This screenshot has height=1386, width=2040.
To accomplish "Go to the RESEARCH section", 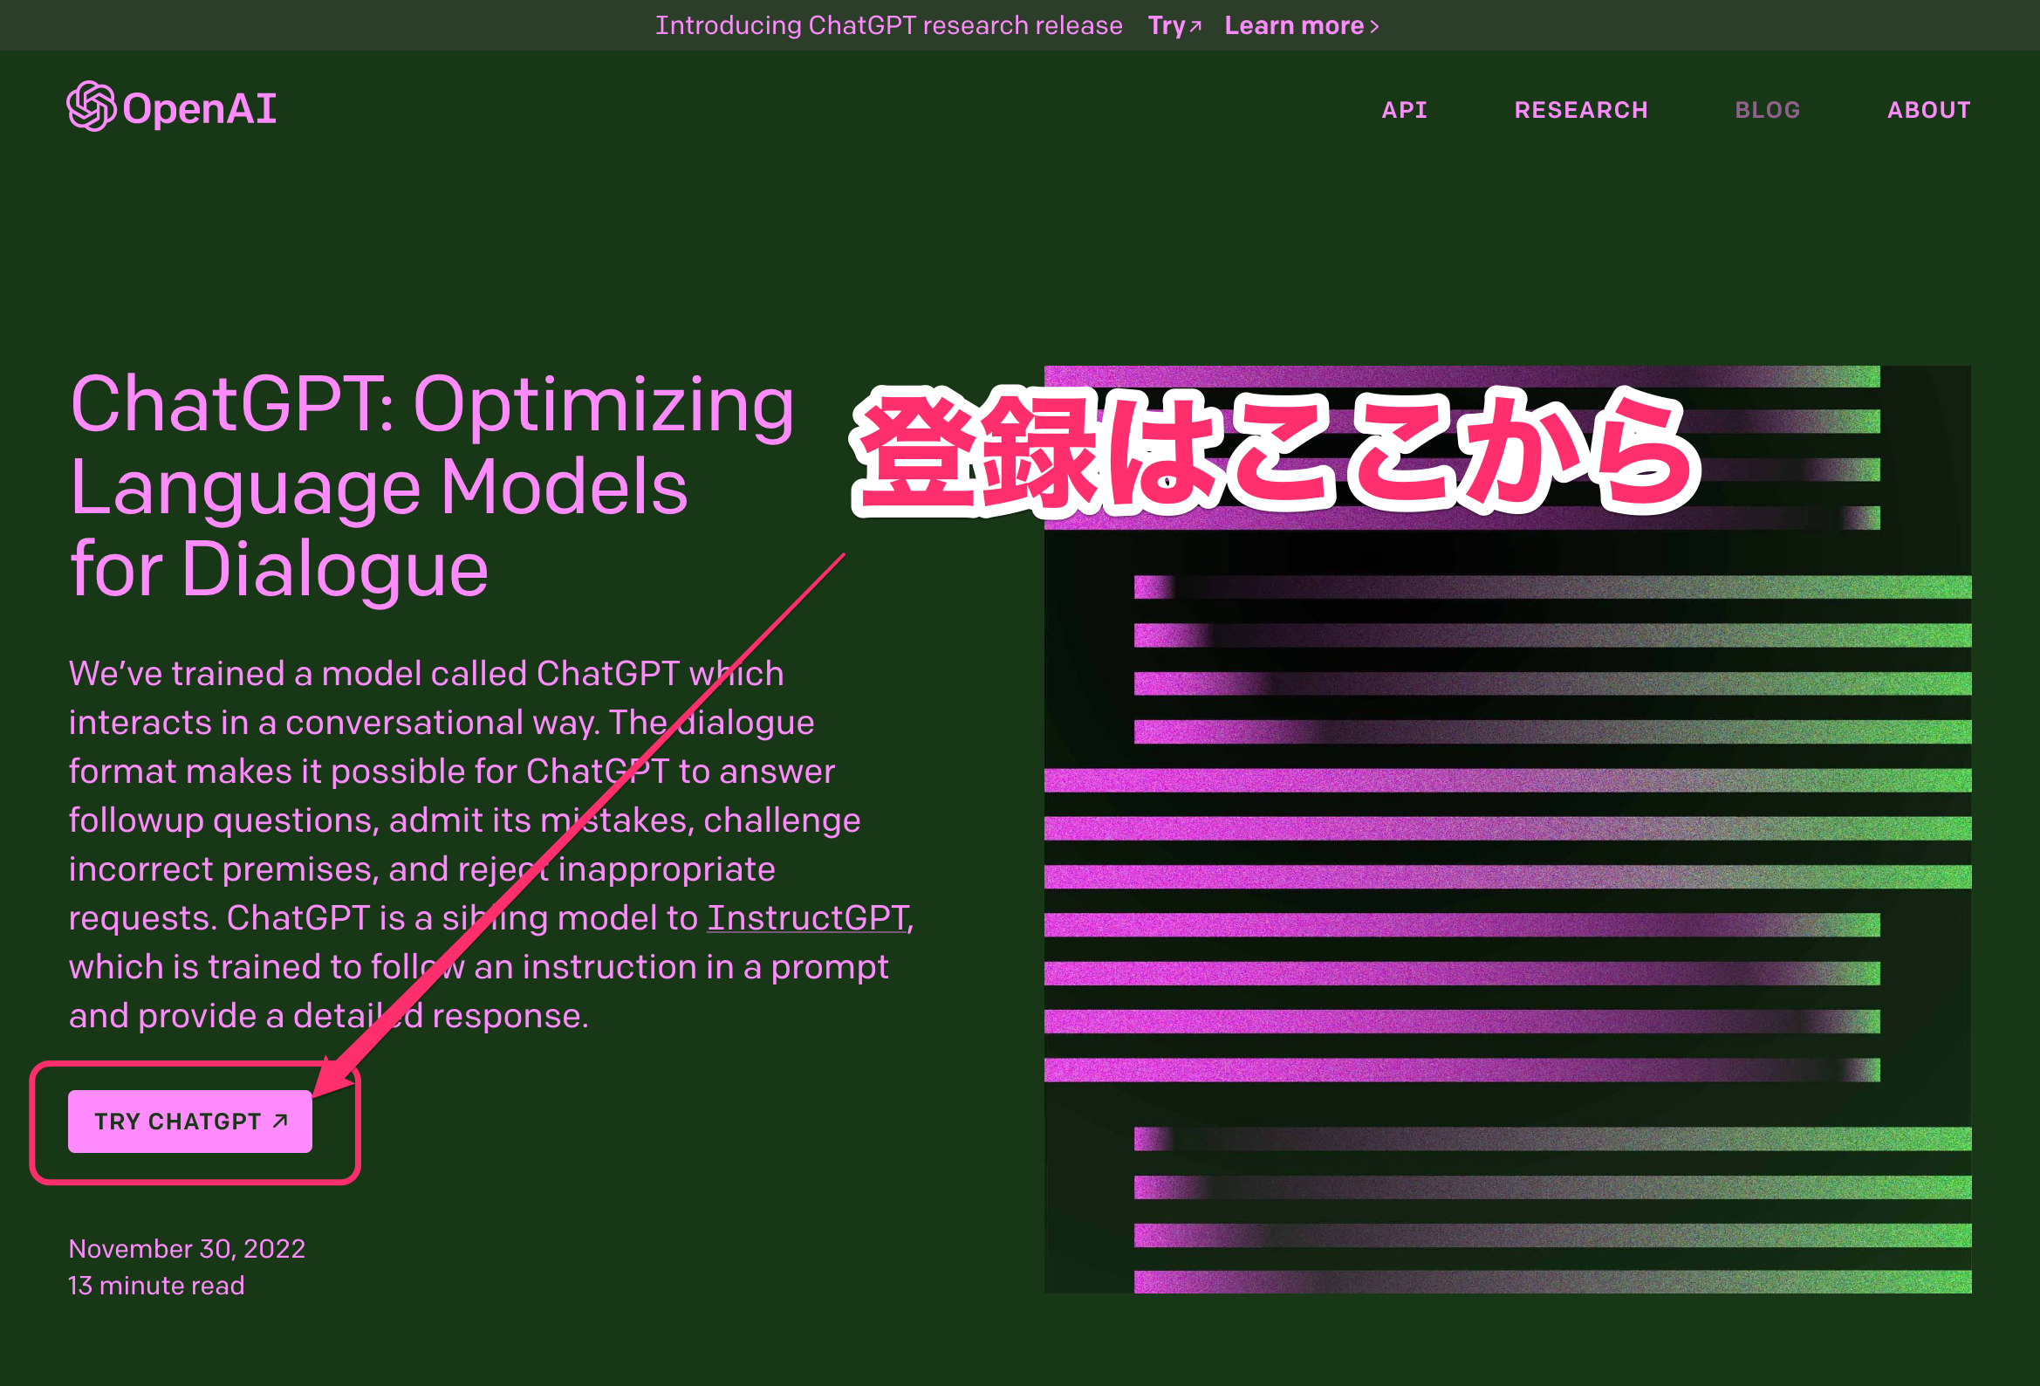I will point(1580,110).
